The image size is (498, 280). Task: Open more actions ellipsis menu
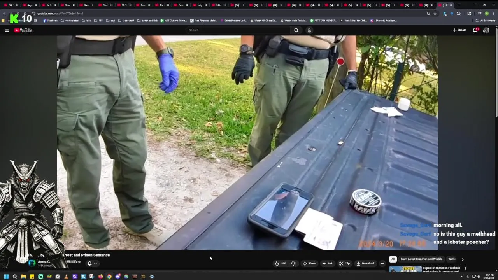pos(382,263)
